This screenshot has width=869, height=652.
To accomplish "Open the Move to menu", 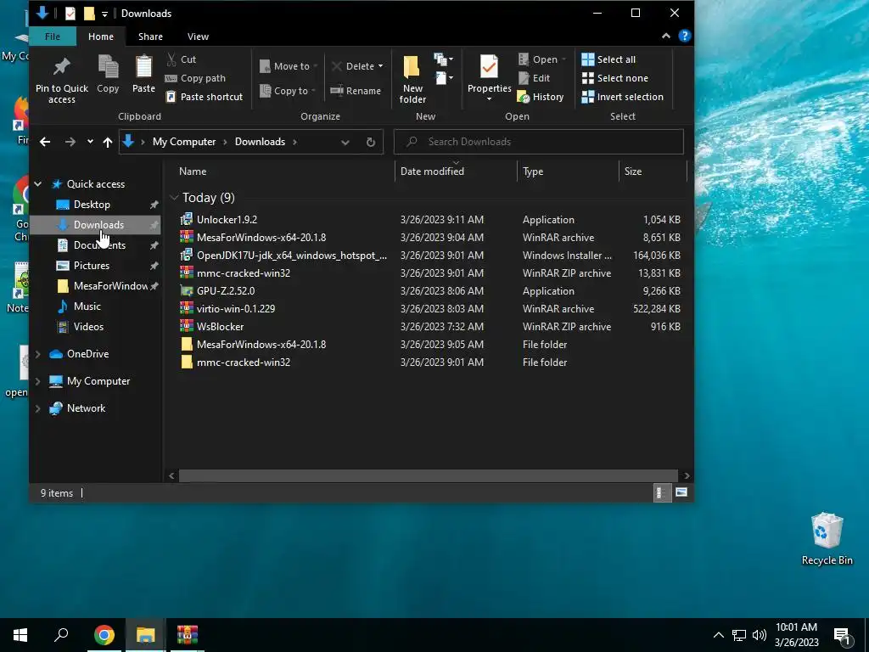I will pyautogui.click(x=289, y=66).
